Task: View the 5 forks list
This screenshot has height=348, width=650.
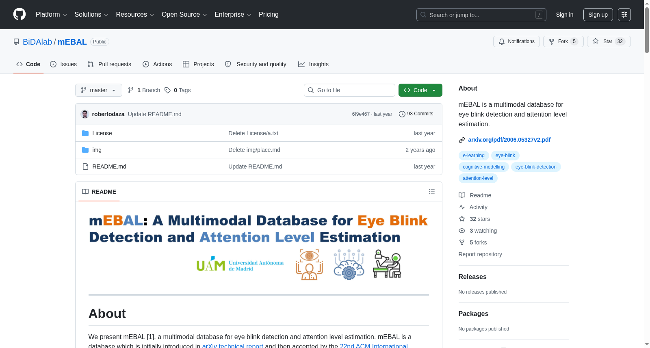Action: pos(473,242)
